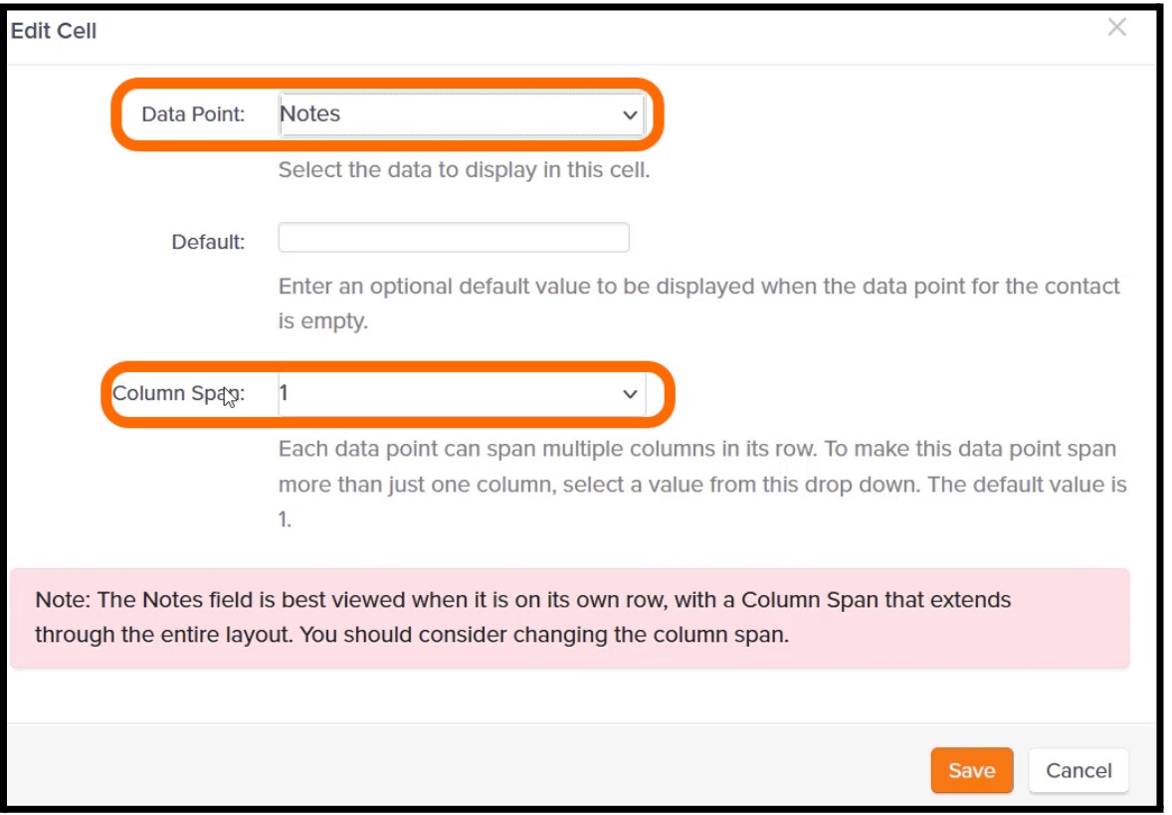Click blank area below the warning banner
This screenshot has width=1172, height=815.
569,696
